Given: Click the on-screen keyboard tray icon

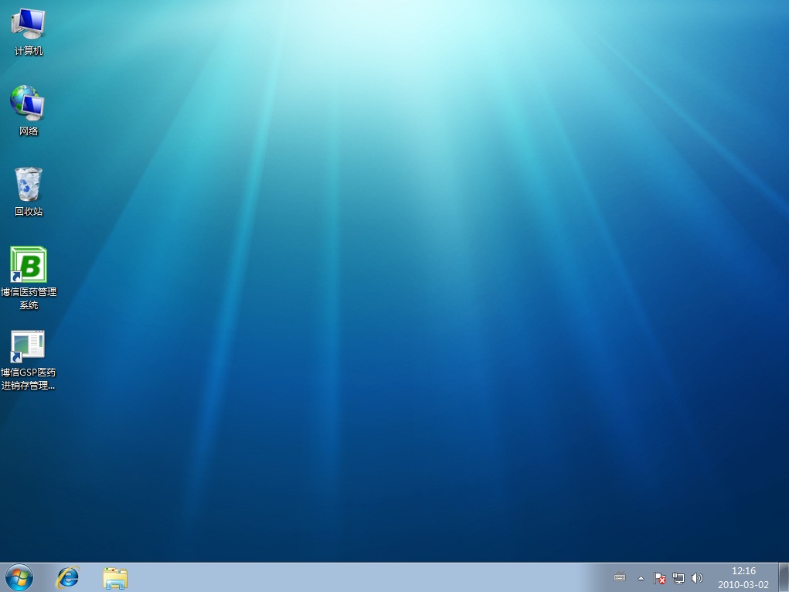Looking at the screenshot, I should [620, 577].
